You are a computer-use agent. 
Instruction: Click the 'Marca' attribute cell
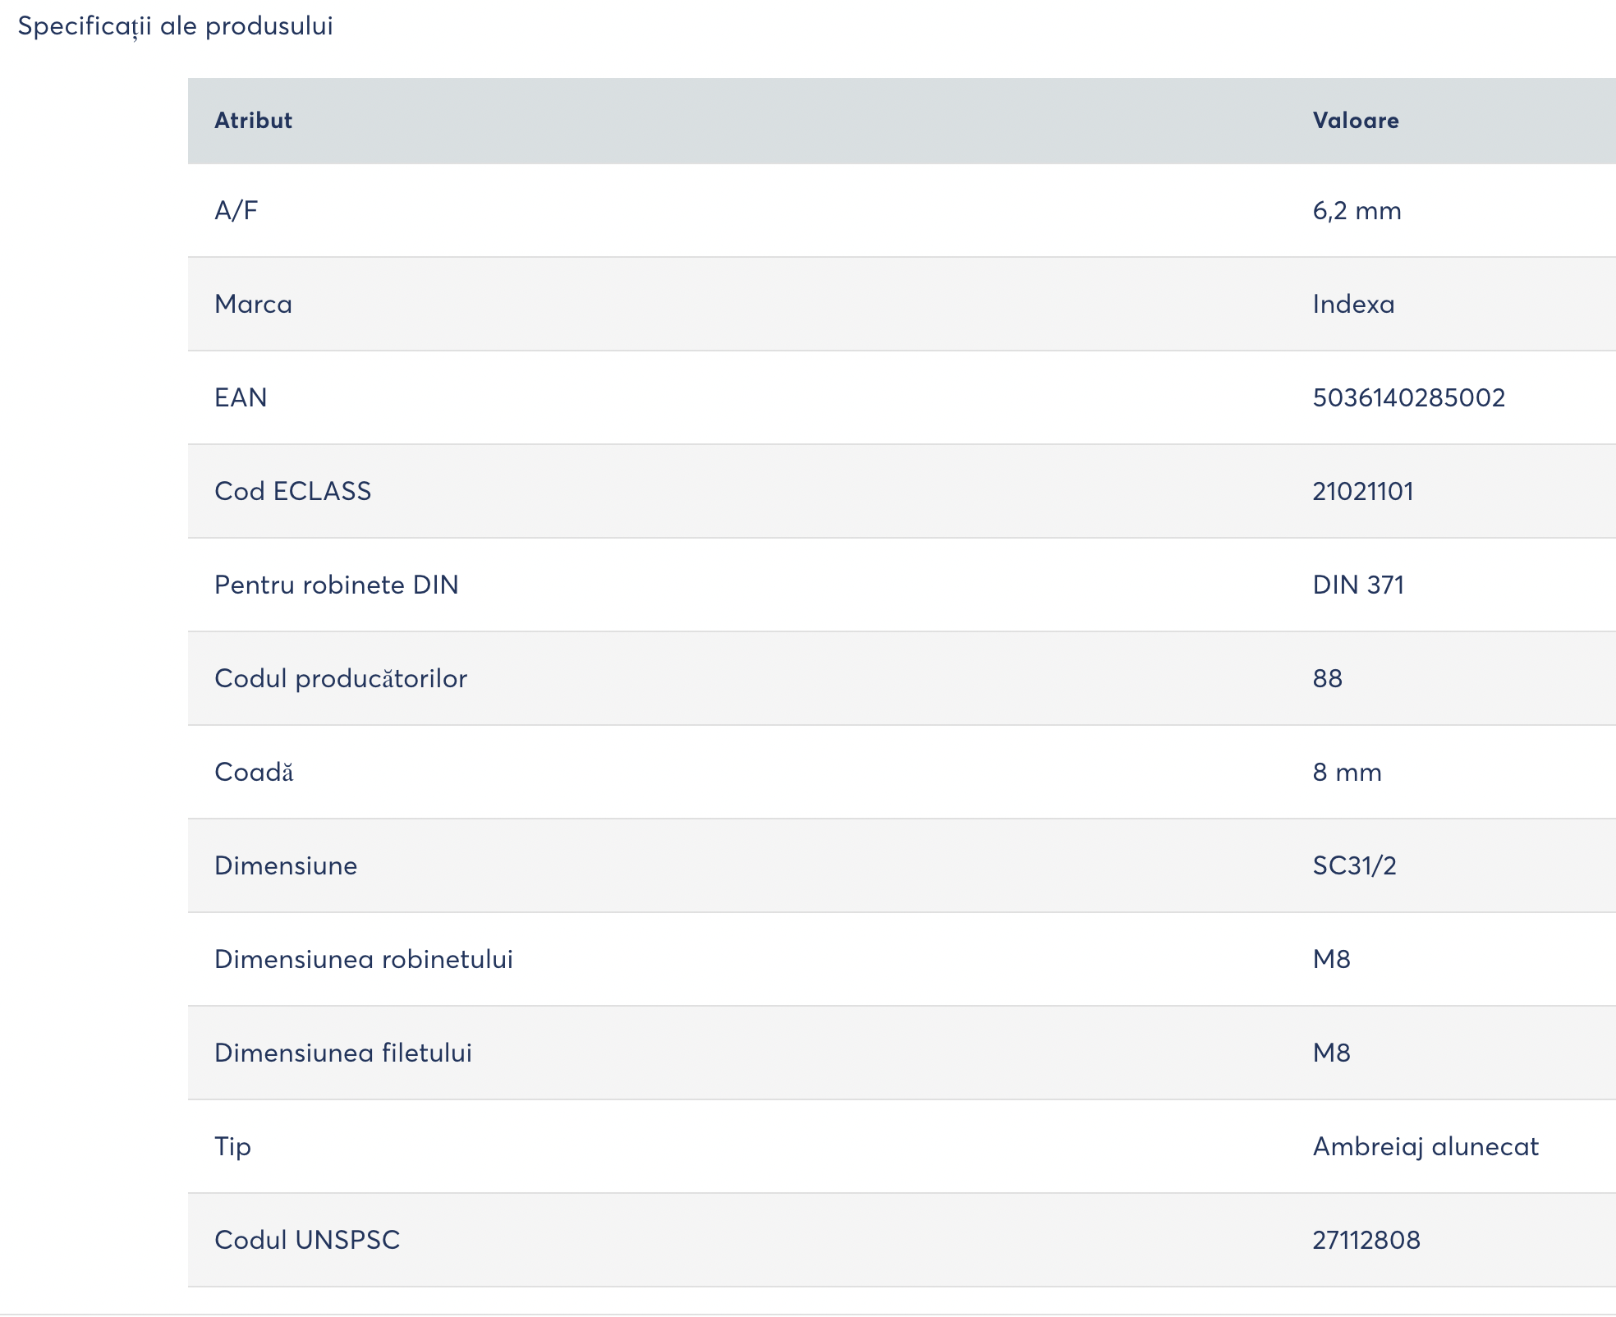tap(253, 305)
